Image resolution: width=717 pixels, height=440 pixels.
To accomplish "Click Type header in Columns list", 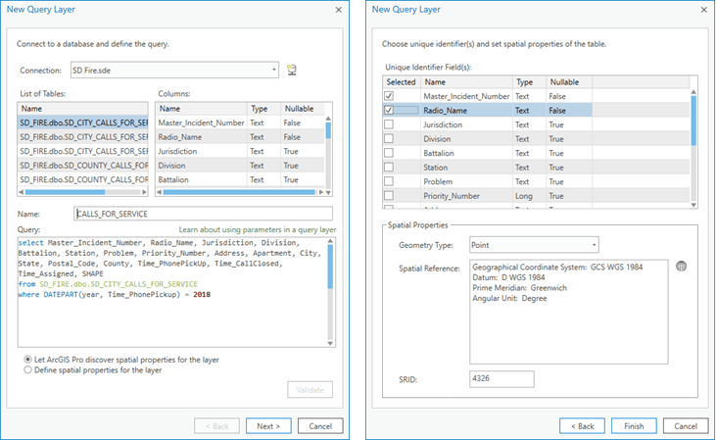I will coord(263,109).
